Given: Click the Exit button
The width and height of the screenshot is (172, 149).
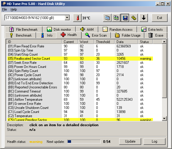Looking at the screenshot, I should pyautogui.click(x=159, y=18).
